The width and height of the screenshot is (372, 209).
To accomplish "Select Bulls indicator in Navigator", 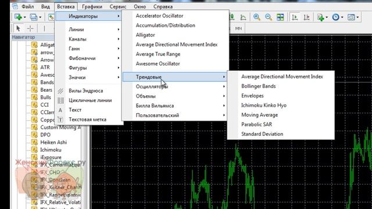I will coord(45,98).
